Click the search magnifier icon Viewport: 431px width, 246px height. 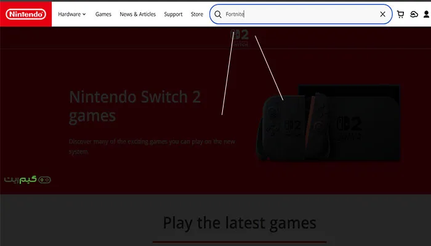pos(218,14)
